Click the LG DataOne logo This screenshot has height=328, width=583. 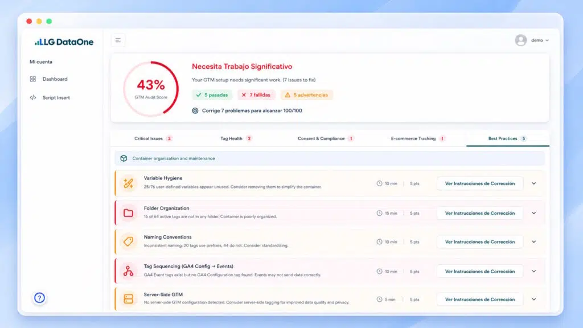[x=64, y=42]
